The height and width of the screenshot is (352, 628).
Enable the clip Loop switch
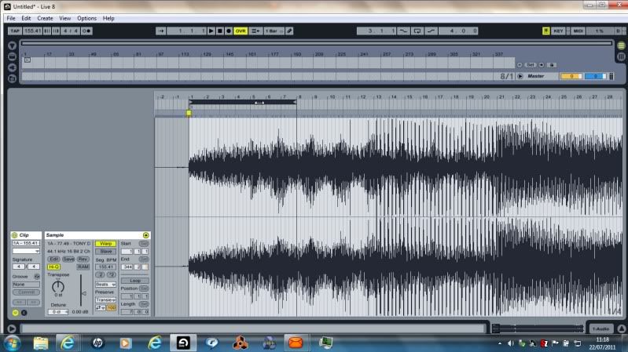(134, 280)
